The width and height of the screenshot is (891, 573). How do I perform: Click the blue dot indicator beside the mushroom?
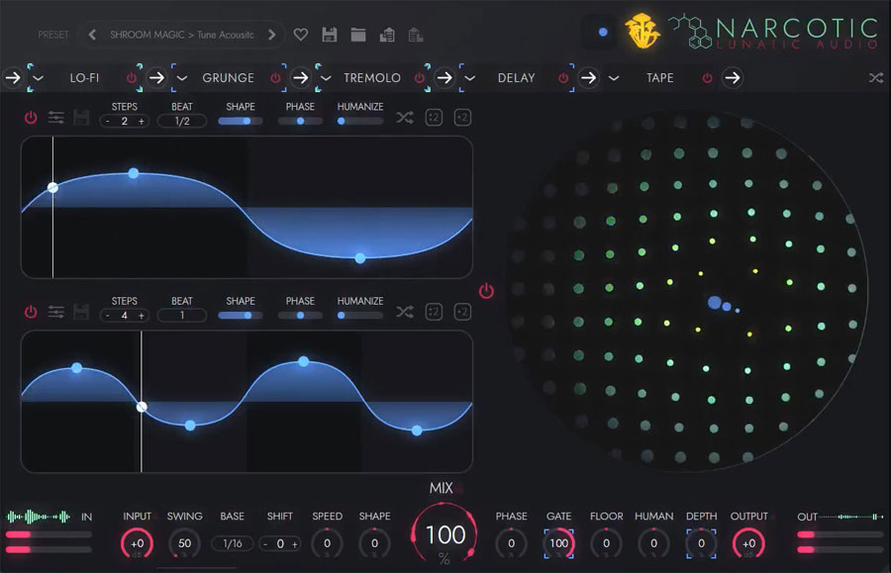coord(603,32)
